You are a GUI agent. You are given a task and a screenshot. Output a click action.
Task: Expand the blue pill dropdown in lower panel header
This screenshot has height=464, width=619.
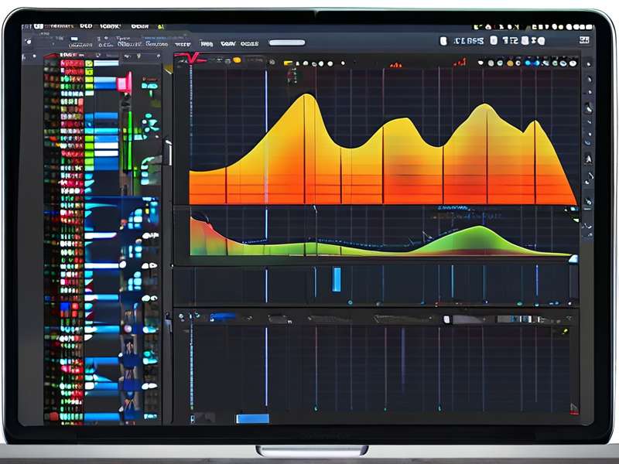(x=222, y=317)
